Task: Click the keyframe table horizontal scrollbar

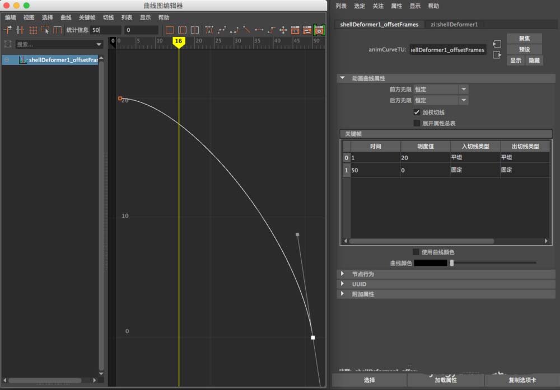Action: tap(422, 241)
